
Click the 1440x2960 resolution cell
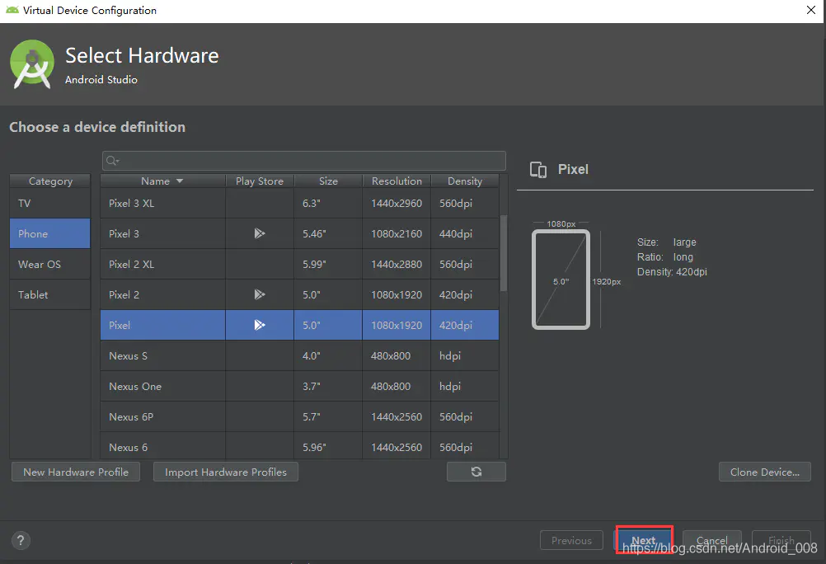397,204
